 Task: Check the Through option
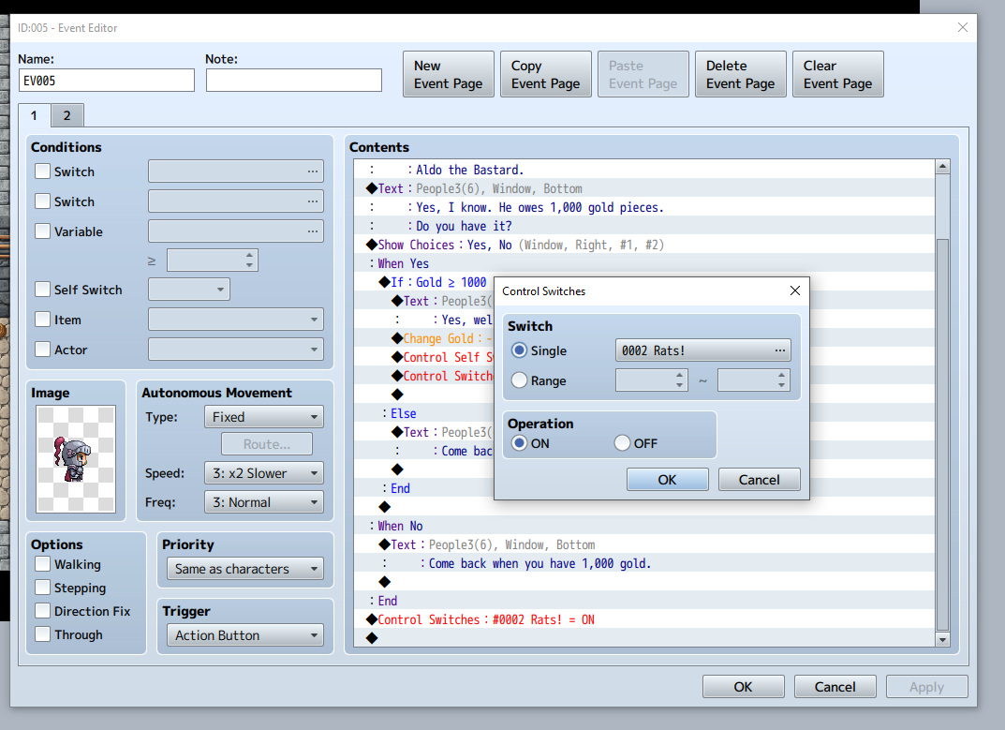pos(43,634)
